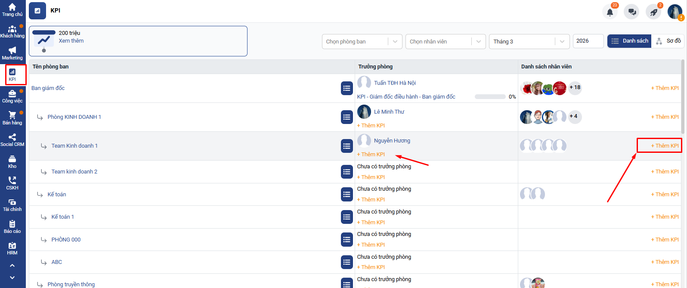Expand Chọn nhân viên dropdown
Viewport: 687px width, 288px height.
[445, 42]
